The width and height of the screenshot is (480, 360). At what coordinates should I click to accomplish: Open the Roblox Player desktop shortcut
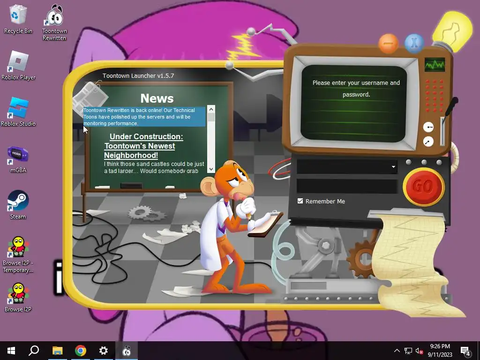pyautogui.click(x=18, y=66)
